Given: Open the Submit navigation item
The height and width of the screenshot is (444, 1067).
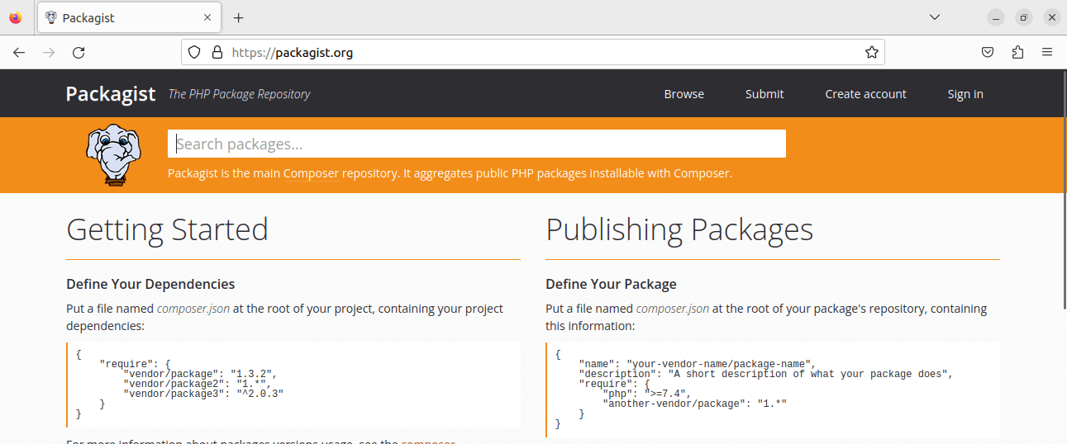Looking at the screenshot, I should click(764, 94).
